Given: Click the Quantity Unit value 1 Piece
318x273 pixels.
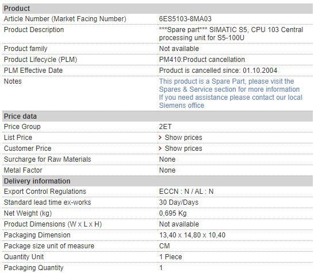Looking at the screenshot, I should tap(170, 257).
